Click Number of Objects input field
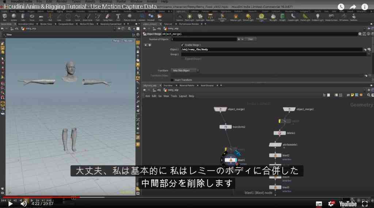This screenshot has width=374, height=208. (x=204, y=39)
